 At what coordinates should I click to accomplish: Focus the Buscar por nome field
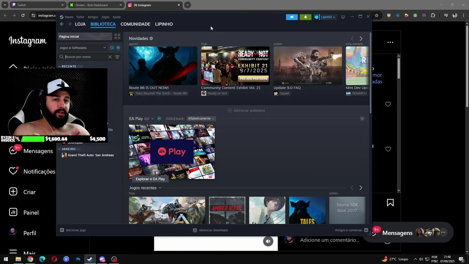coord(86,57)
